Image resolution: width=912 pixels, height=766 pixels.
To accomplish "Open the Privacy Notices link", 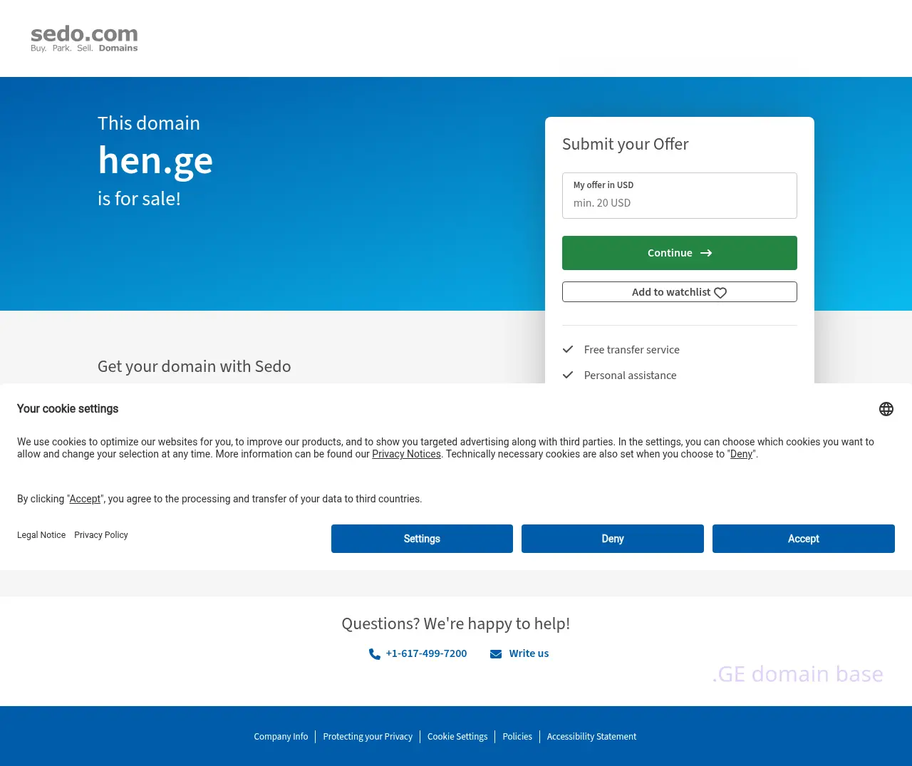I will tap(406, 455).
